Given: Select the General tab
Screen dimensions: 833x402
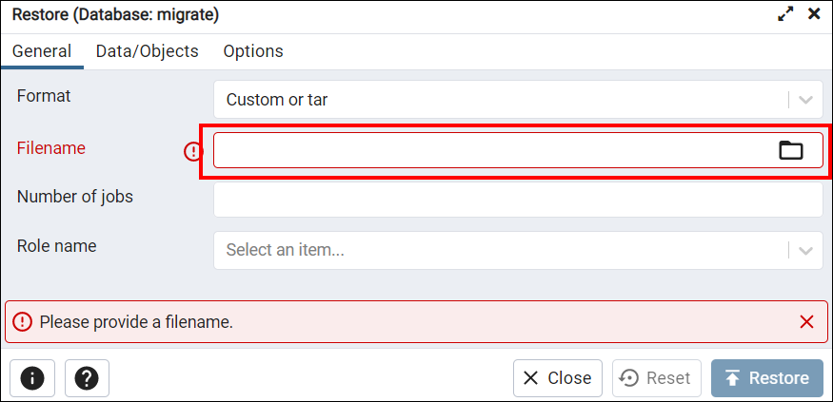Looking at the screenshot, I should [42, 51].
